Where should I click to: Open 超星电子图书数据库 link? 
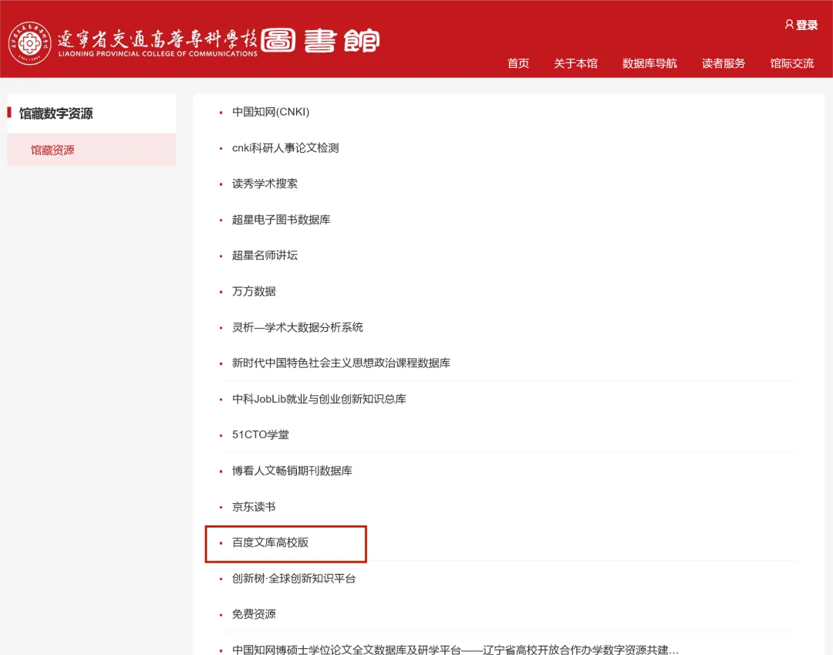(x=281, y=219)
